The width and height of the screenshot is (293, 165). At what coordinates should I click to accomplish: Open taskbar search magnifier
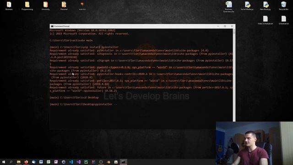(x=11, y=162)
